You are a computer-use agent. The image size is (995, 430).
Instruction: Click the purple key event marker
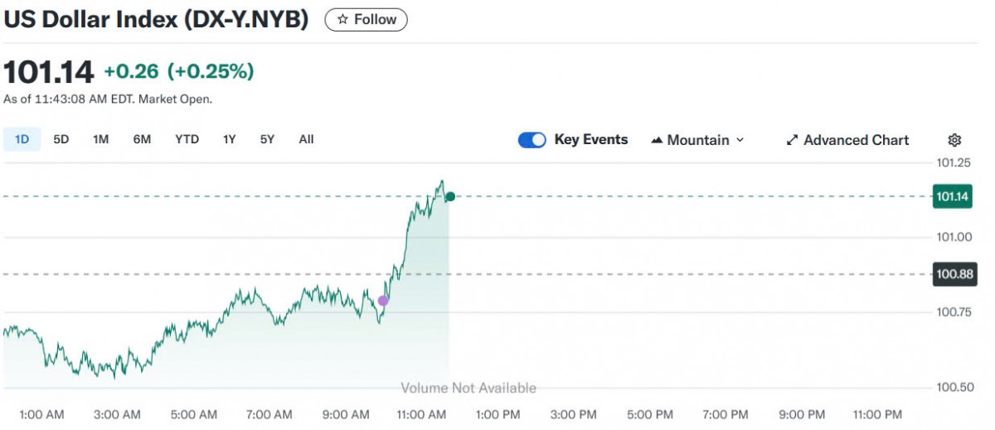pos(383,301)
